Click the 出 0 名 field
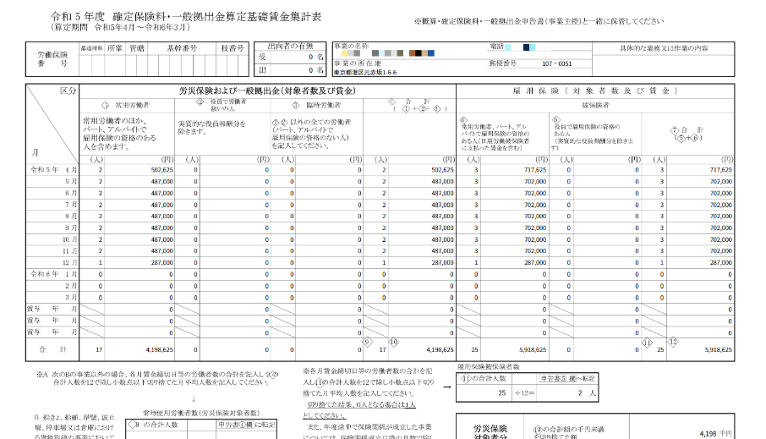 [x=290, y=70]
